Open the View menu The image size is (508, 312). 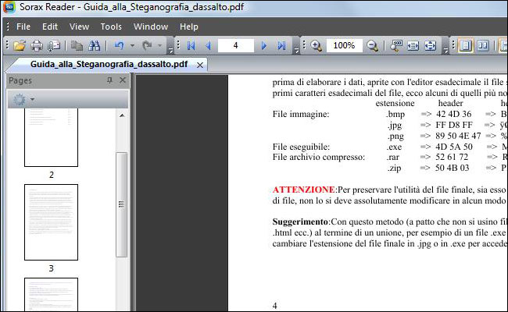[79, 27]
